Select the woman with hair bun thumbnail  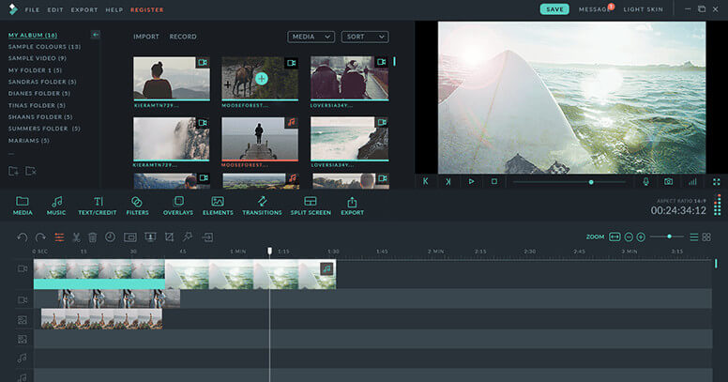click(172, 78)
